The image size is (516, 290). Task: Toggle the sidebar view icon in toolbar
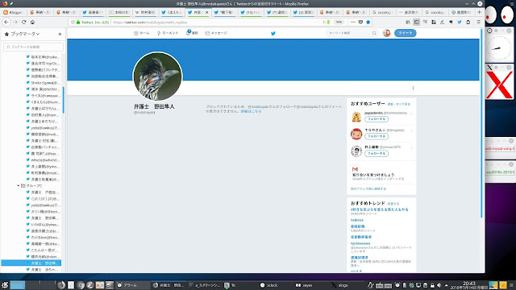click(416, 22)
